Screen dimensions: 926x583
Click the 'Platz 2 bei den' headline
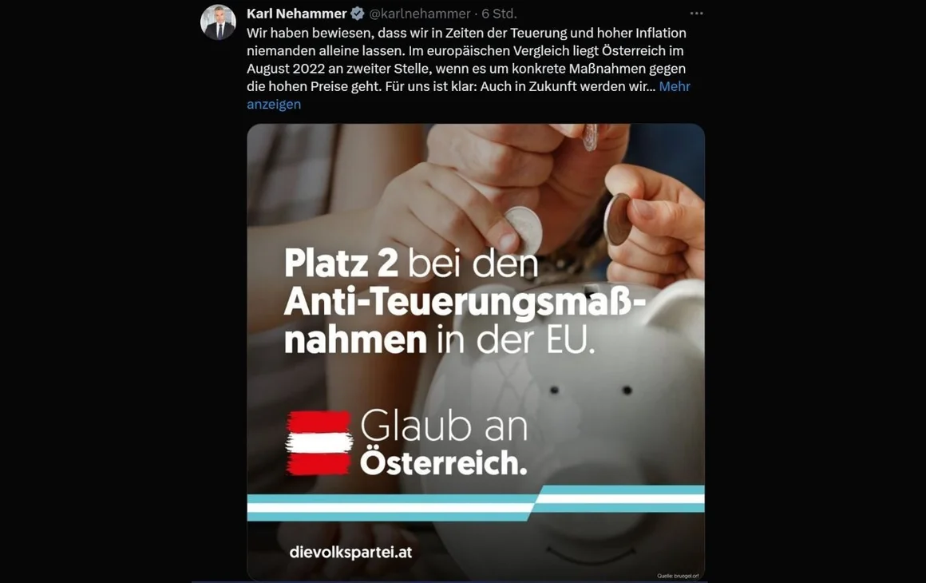click(411, 263)
